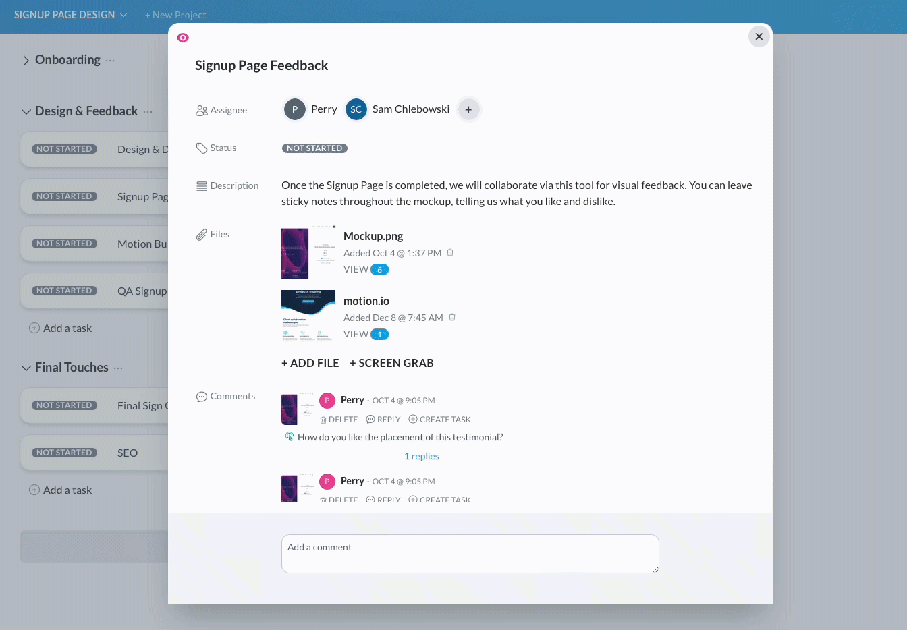
Task: Toggle the pink eye watch icon
Action: 183,38
